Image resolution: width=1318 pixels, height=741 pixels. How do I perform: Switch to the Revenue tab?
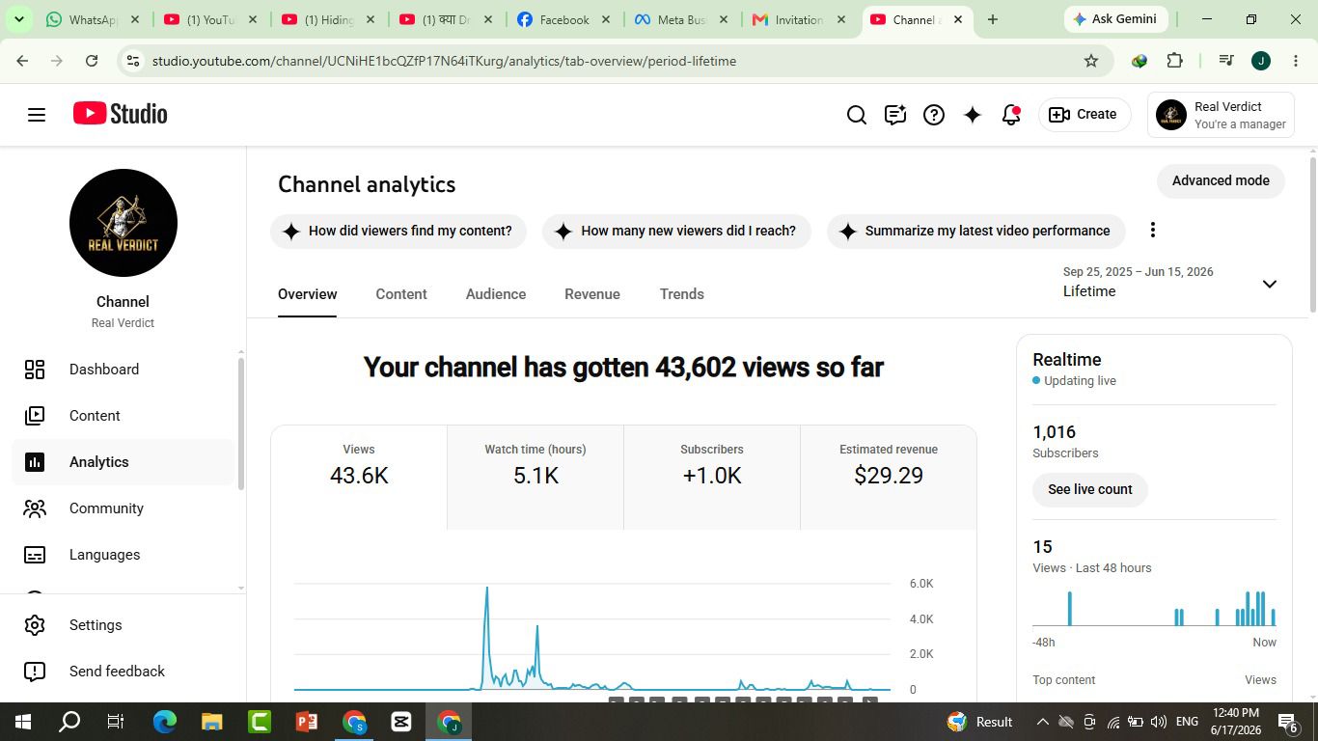592,294
